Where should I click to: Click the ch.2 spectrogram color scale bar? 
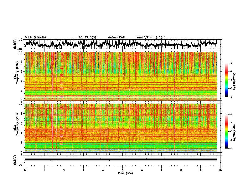pyautogui.click(x=226, y=131)
